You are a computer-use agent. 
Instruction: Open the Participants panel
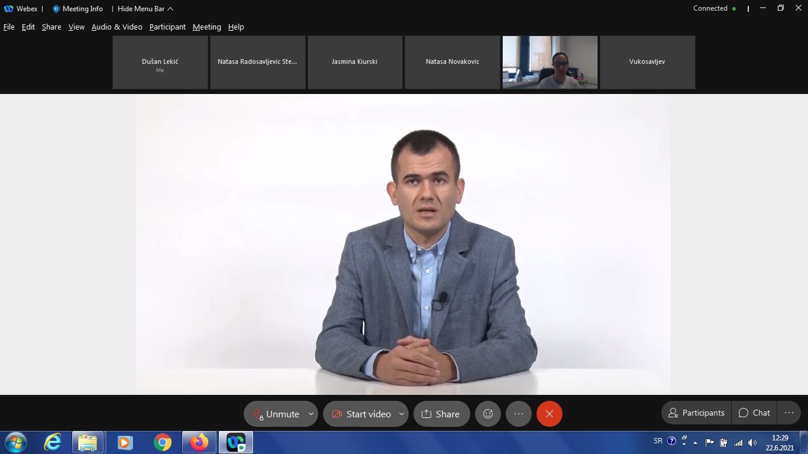[696, 413]
